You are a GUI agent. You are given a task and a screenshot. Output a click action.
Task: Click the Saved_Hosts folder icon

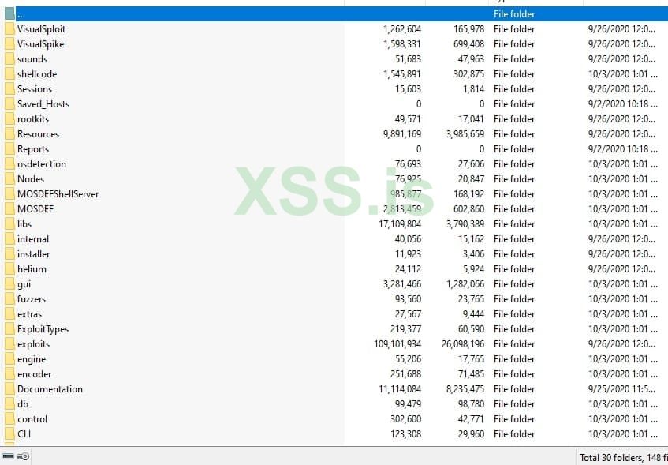point(9,103)
